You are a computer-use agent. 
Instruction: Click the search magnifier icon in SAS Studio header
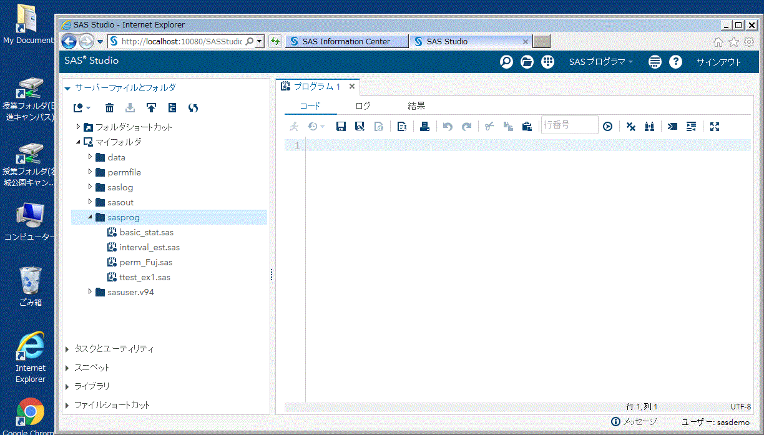pyautogui.click(x=506, y=62)
